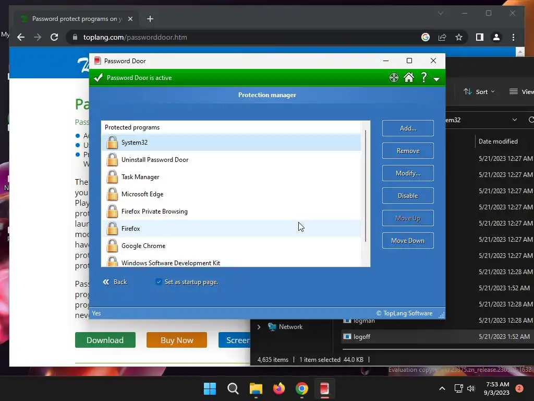Viewport: 534px width, 401px height.
Task: Click lock icon next to Firefox Private Browsing
Action: coord(112,211)
